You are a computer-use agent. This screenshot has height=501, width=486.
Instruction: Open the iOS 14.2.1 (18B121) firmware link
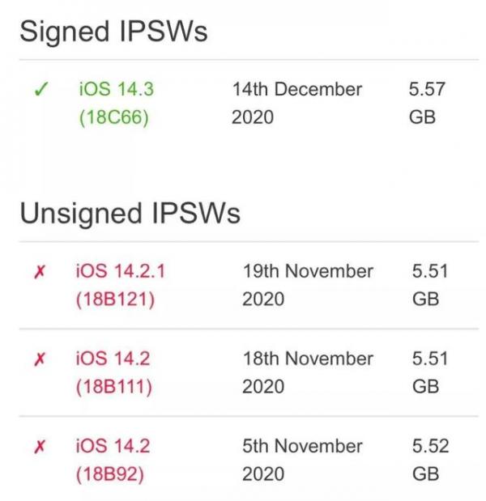[120, 286]
